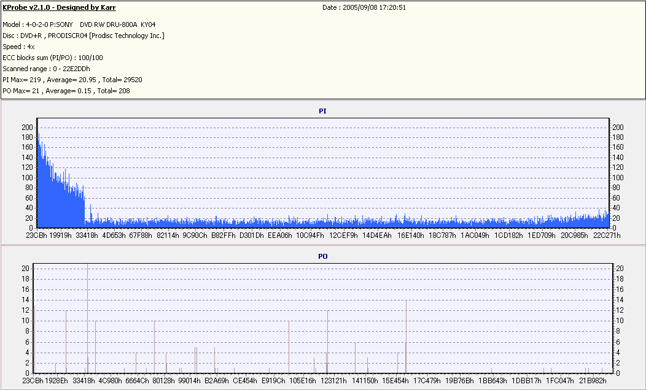Click the 21B982h label on PO x-axis
The width and height of the screenshot is (646, 390).
click(593, 381)
